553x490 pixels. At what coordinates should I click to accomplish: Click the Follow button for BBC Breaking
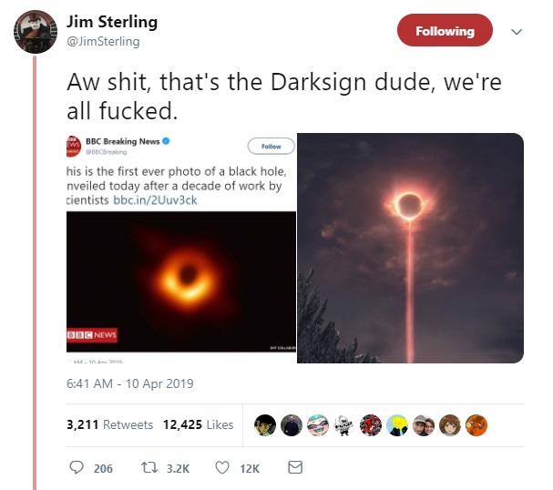pos(271,147)
